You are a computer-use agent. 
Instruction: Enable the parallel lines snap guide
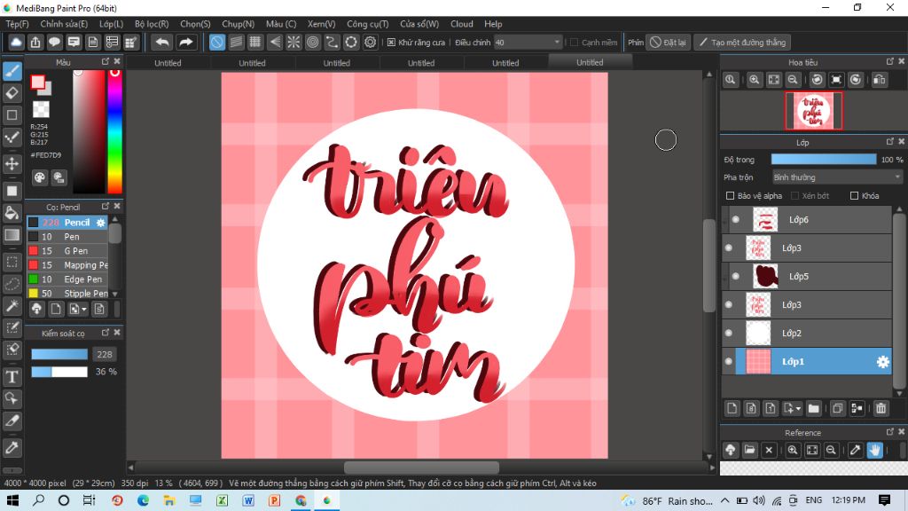click(x=236, y=43)
